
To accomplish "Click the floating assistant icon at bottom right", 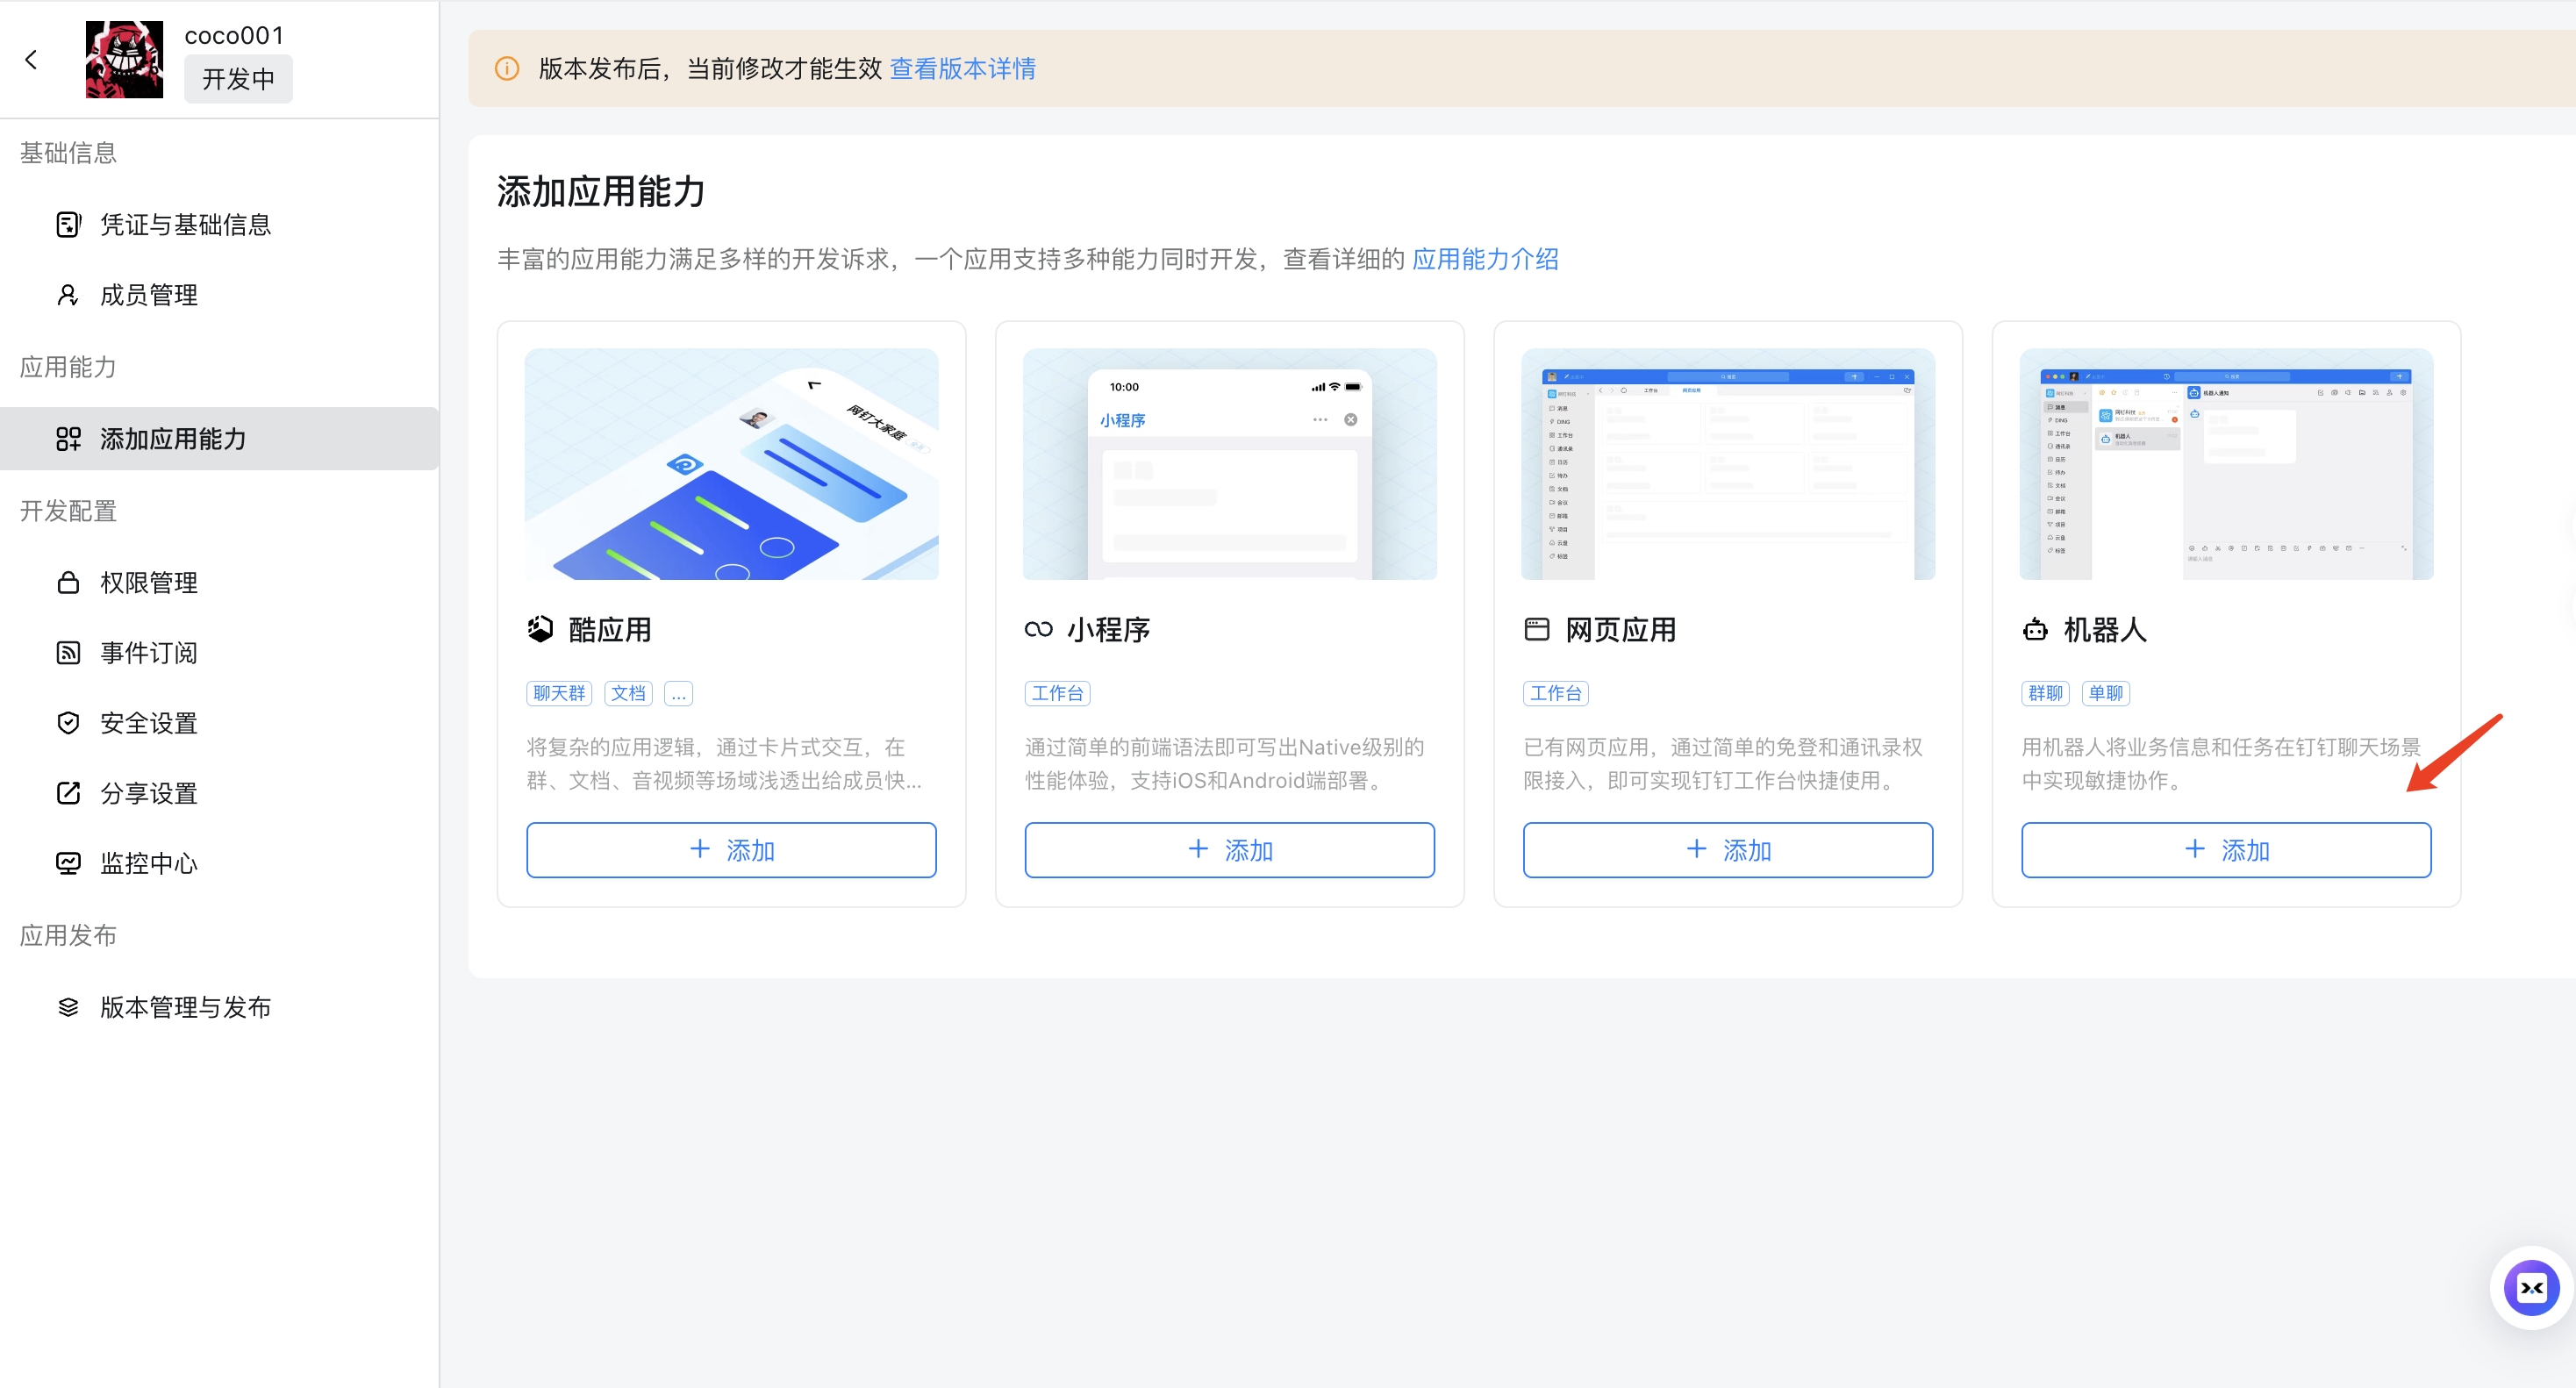I will (x=2531, y=1288).
